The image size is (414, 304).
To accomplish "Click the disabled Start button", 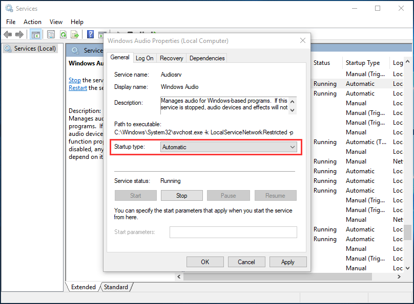I will coord(135,196).
